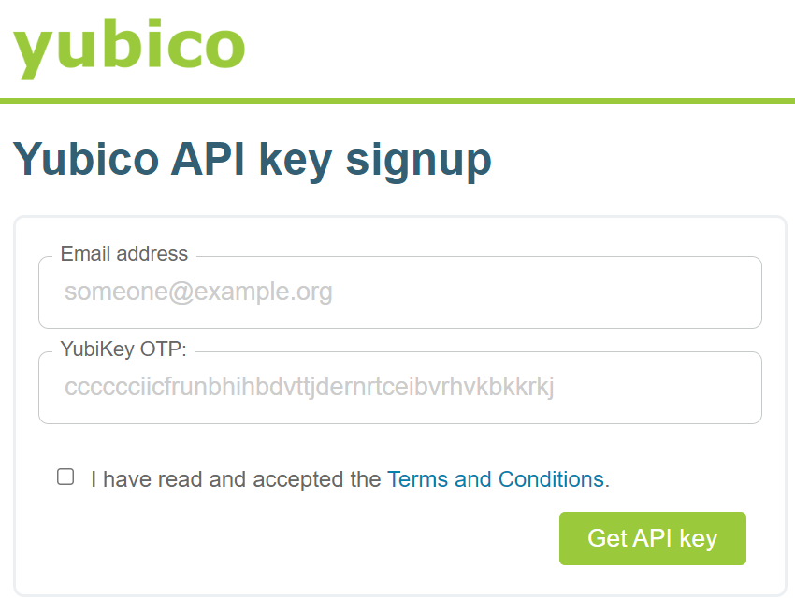This screenshot has width=795, height=612.
Task: Click the word 'Conditions' in the link
Action: coord(551,479)
